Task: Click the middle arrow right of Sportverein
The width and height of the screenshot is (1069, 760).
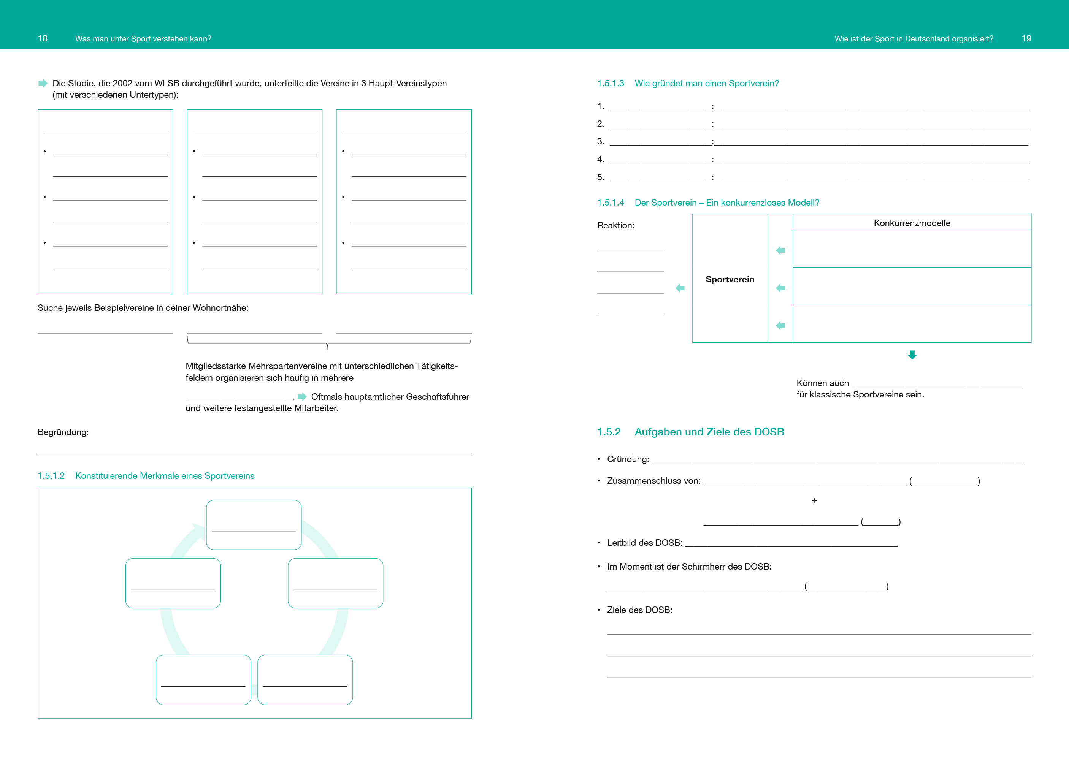Action: pos(780,288)
